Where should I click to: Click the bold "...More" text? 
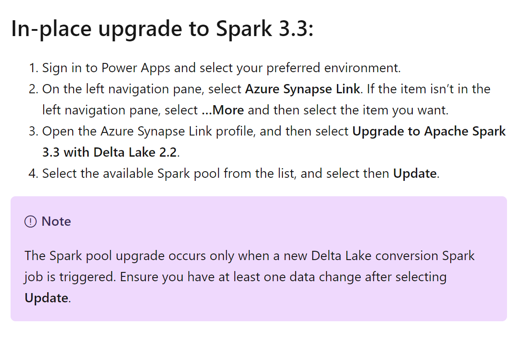click(x=223, y=110)
